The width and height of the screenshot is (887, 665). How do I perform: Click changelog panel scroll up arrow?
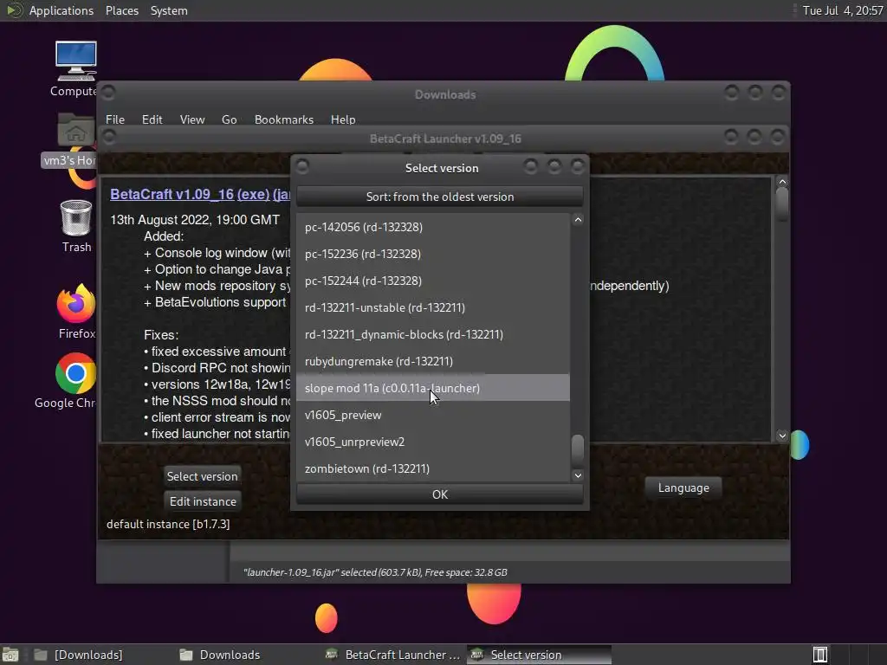point(782,182)
